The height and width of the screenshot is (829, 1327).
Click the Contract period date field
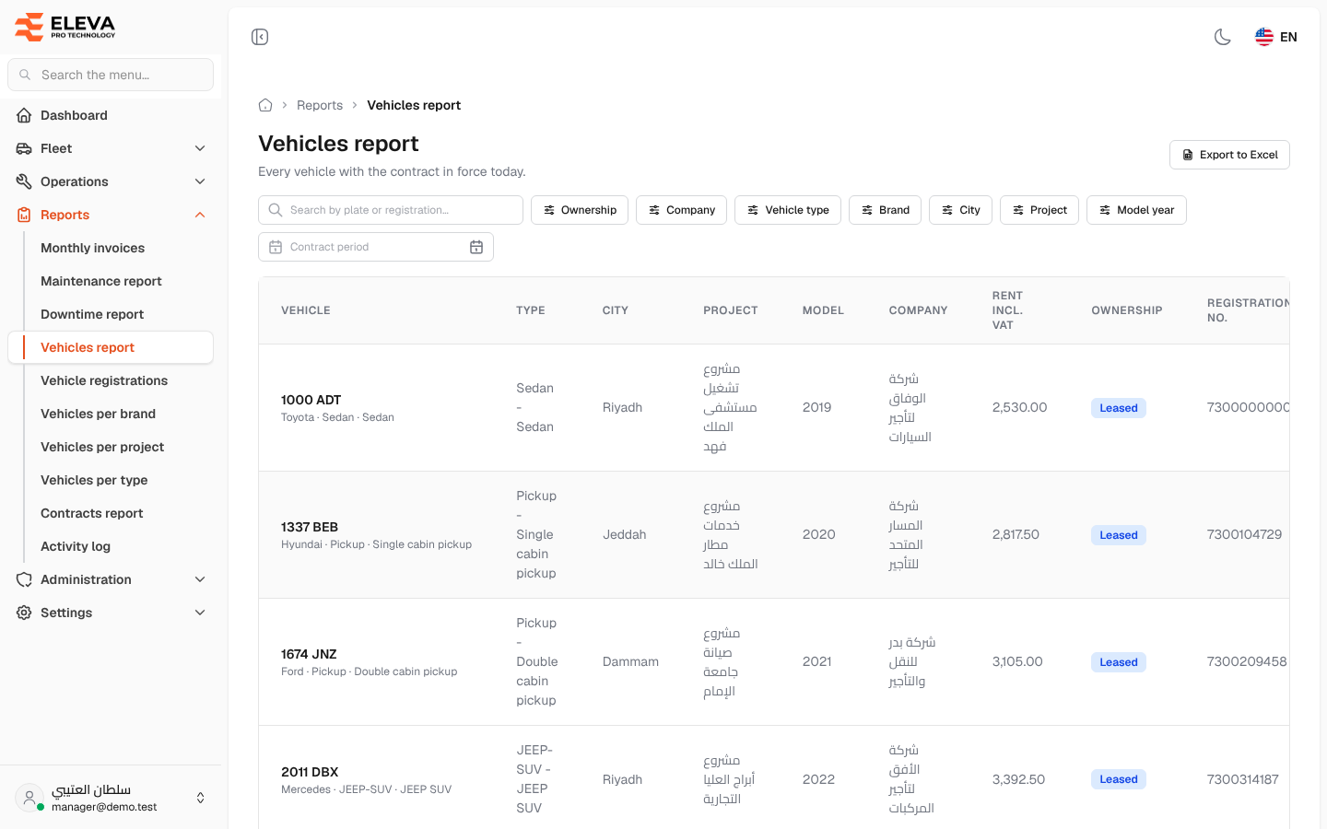(376, 247)
